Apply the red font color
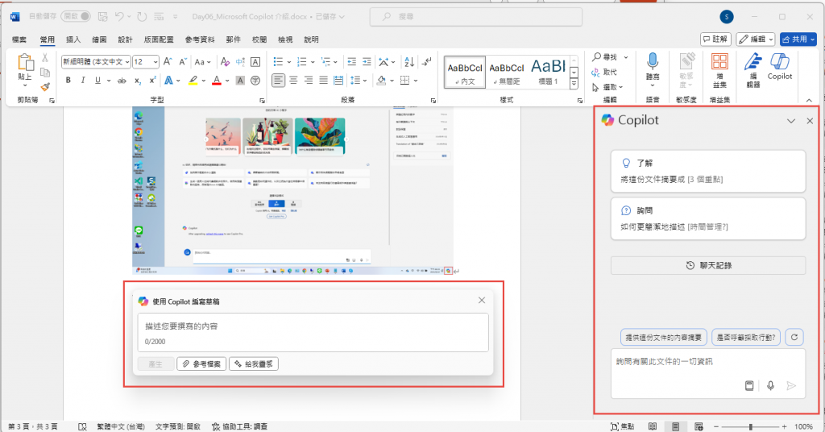The image size is (825, 432). [216, 81]
